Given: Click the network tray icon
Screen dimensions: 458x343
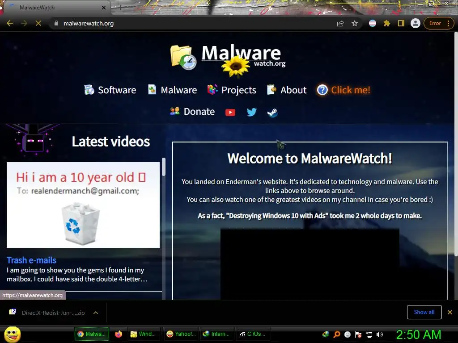Looking at the screenshot, I should point(369,335).
